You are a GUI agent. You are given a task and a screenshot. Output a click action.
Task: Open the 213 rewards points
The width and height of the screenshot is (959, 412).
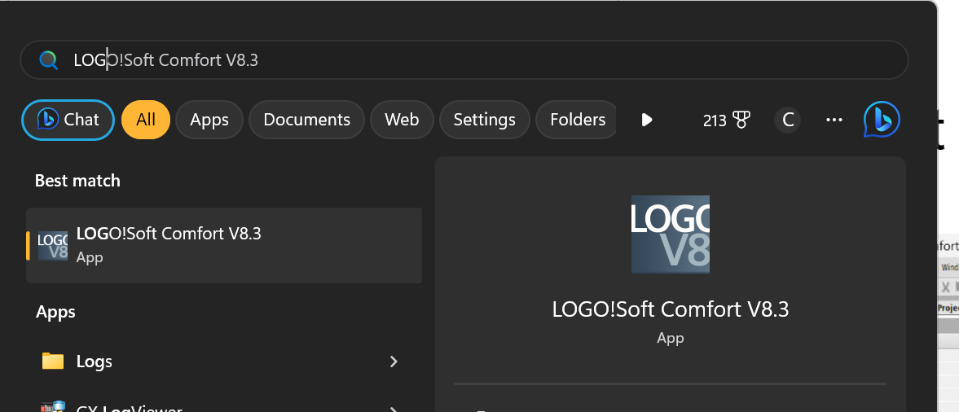pos(727,121)
